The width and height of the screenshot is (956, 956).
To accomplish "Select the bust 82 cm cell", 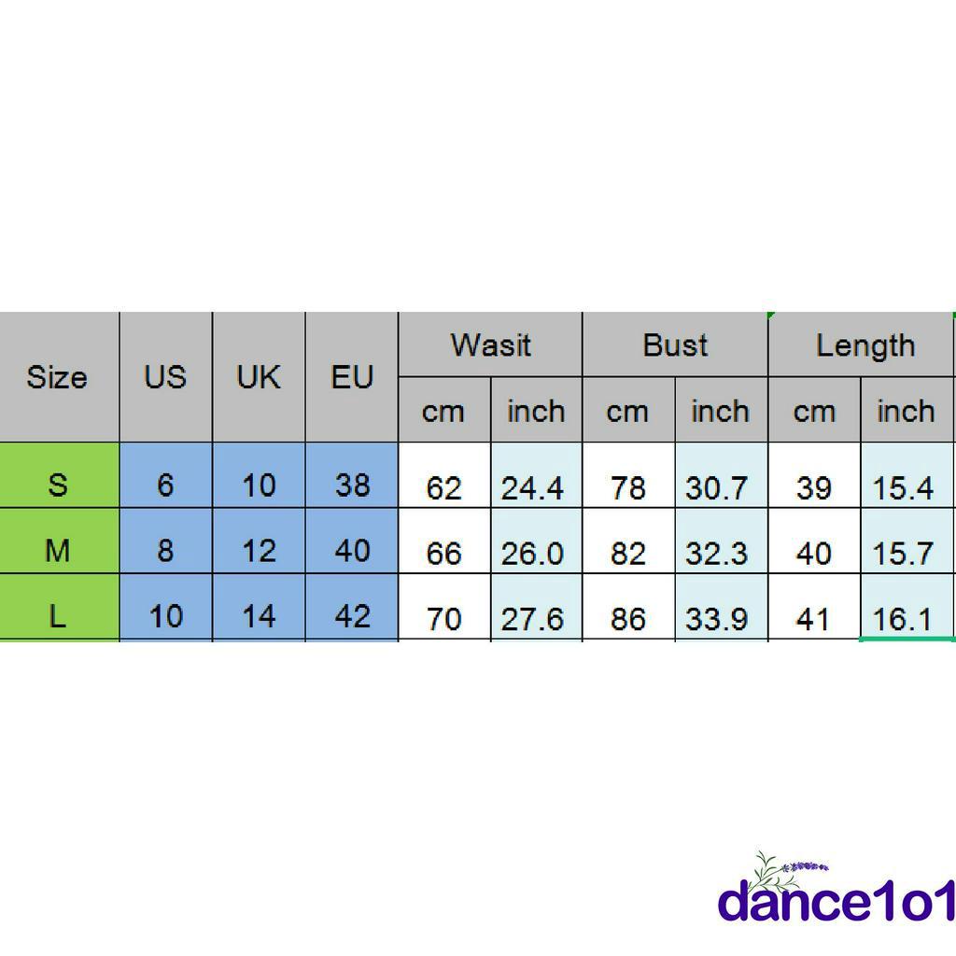I will pos(627,553).
